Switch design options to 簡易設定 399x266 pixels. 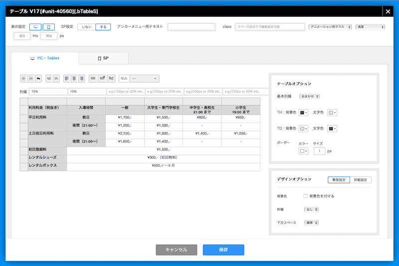point(339,180)
